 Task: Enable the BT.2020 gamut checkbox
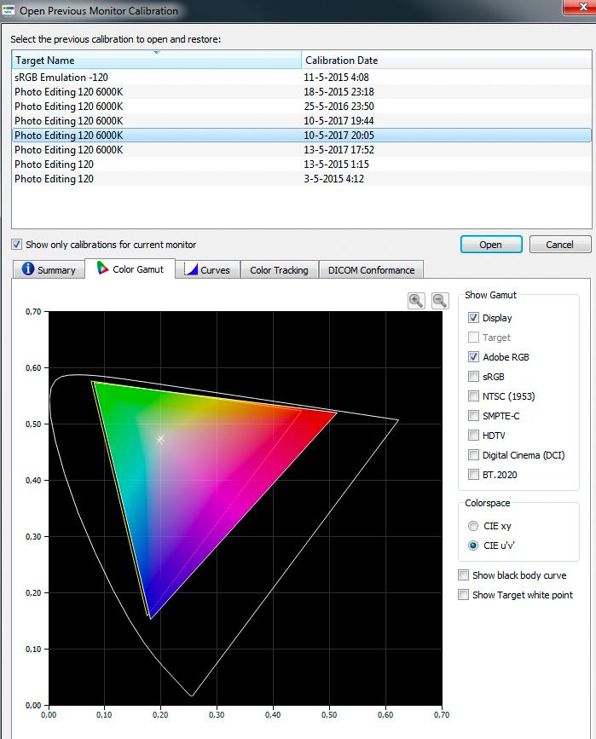[473, 475]
